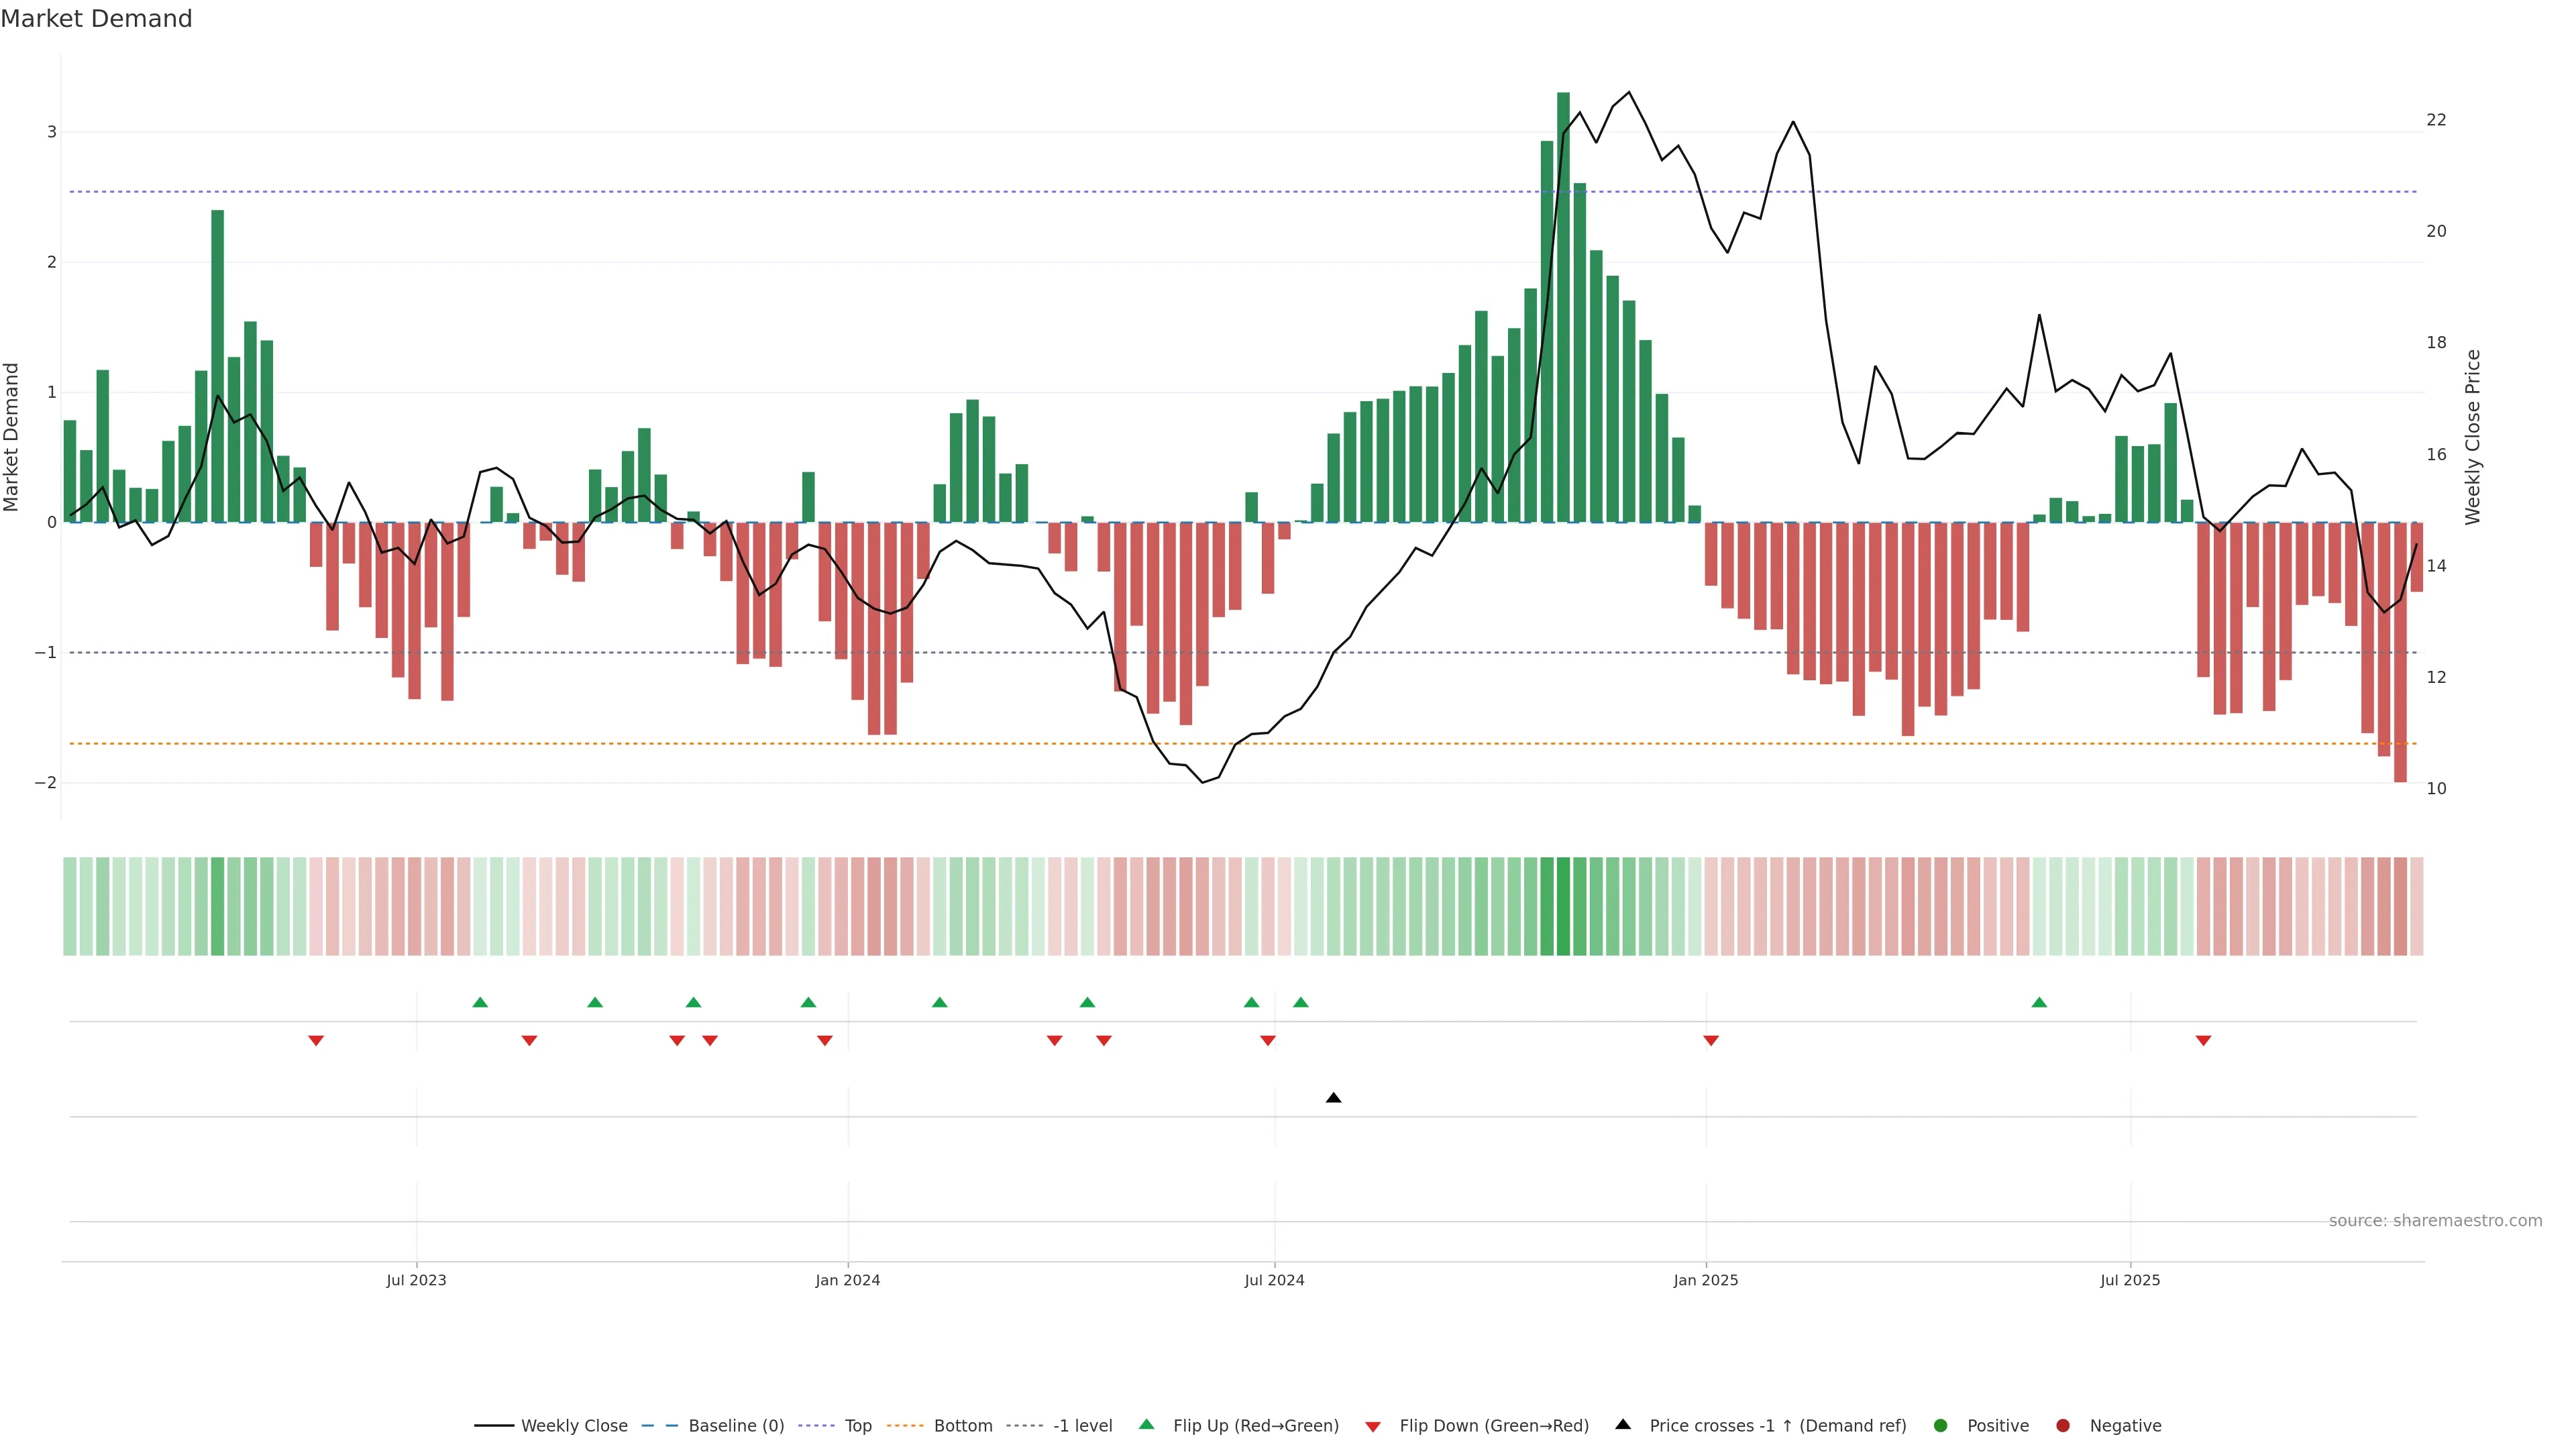Click the Market Demand chart title
Viewport: 2576px width, 1449px height.
pos(96,19)
